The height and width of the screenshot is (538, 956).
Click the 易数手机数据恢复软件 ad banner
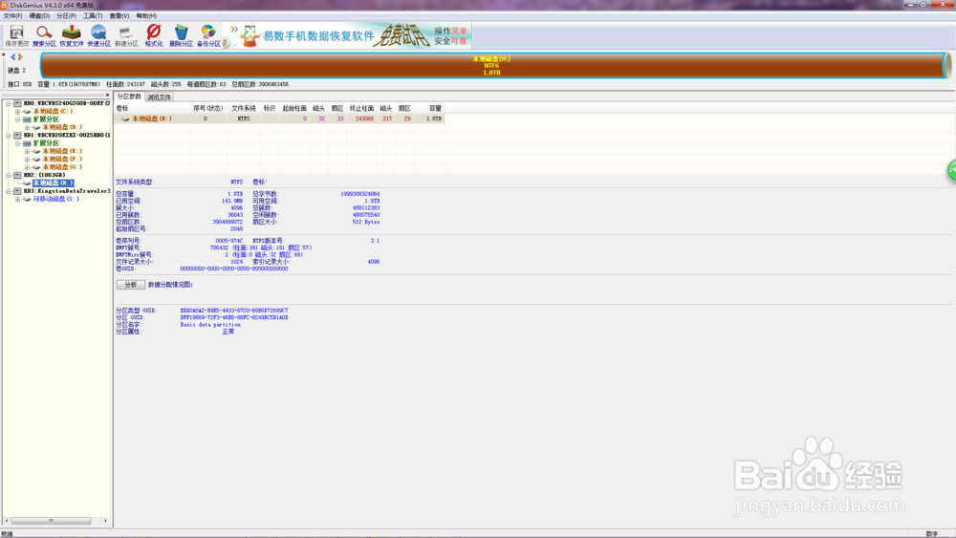347,36
